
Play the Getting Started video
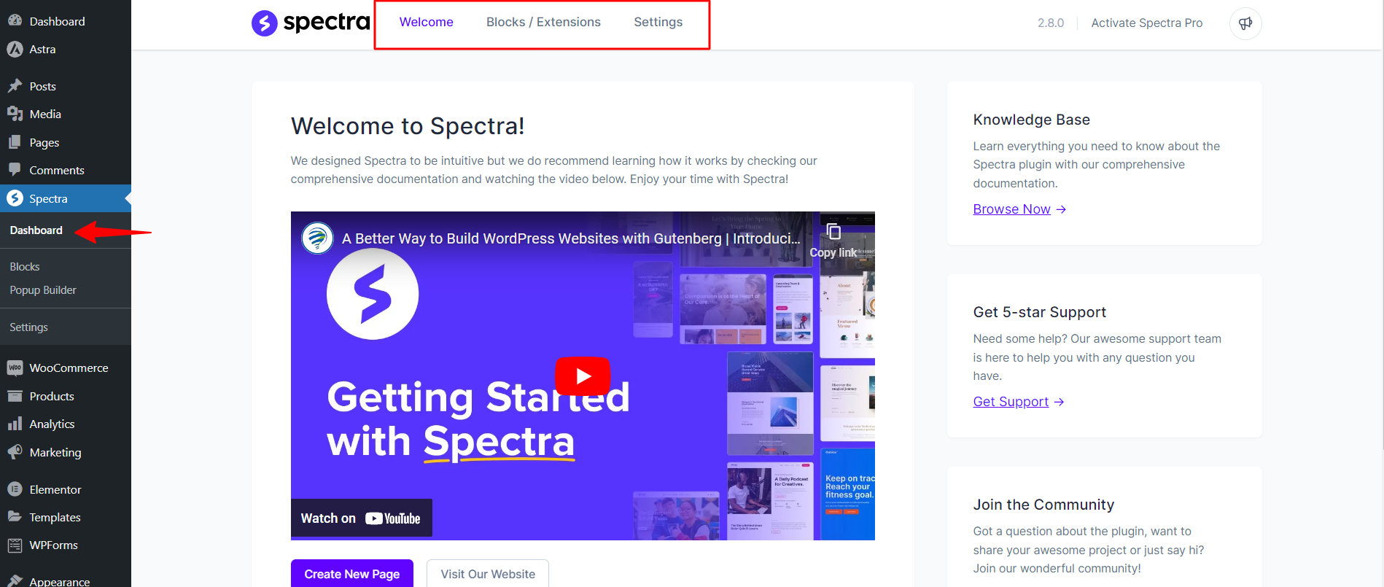coord(583,376)
